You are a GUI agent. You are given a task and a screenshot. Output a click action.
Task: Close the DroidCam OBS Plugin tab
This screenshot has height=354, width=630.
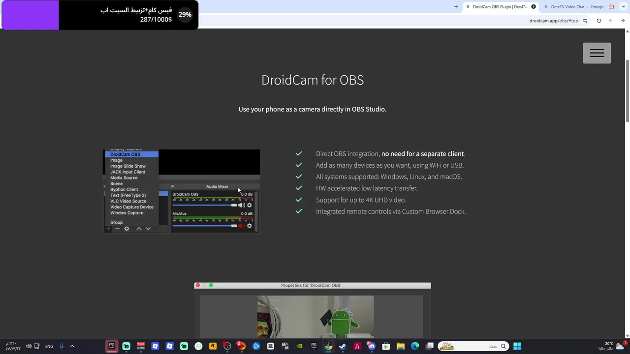pyautogui.click(x=468, y=7)
